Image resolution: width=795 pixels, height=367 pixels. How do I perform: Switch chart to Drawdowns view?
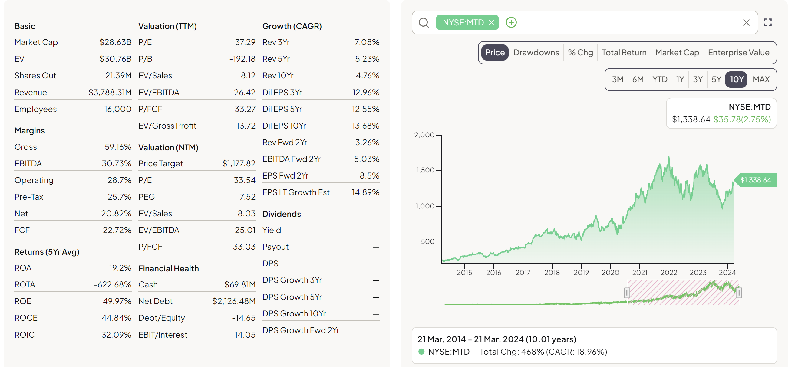pos(536,53)
